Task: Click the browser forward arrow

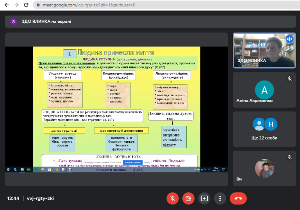Action: [16, 5]
